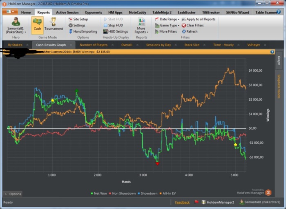The image size is (286, 209).
Task: Click the Feedback link
Action: click(182, 202)
